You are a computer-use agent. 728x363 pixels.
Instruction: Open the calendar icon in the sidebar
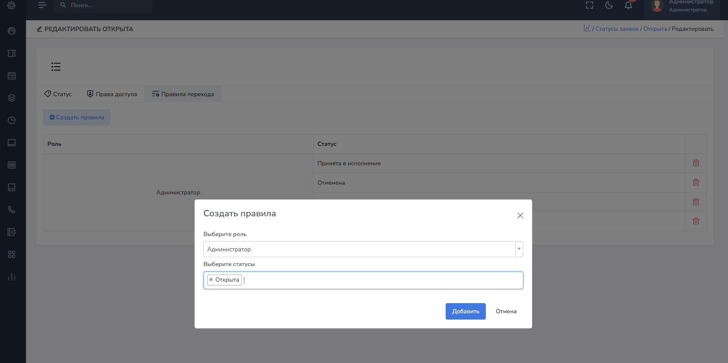pos(12,75)
